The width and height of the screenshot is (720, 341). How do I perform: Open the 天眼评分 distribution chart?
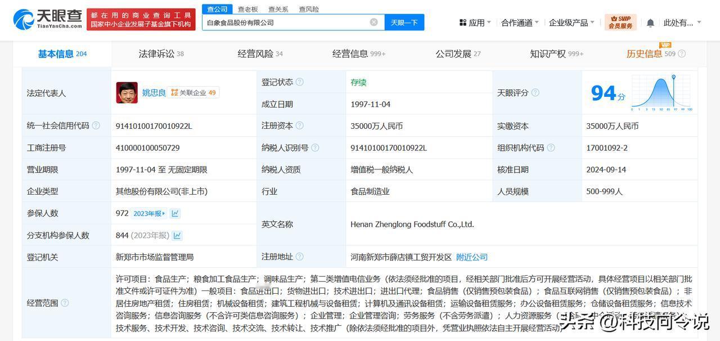[662, 93]
